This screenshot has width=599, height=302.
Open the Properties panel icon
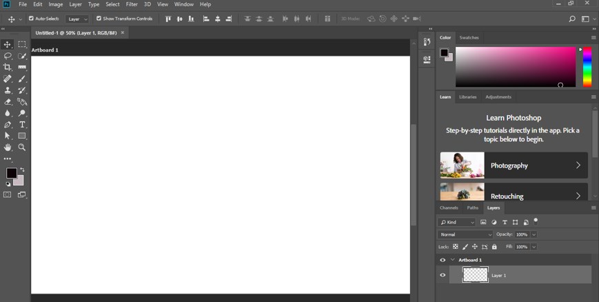427,59
